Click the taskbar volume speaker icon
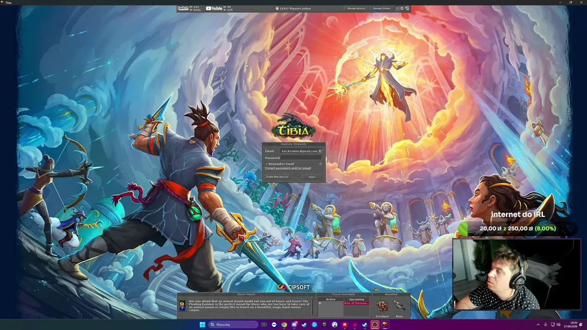The height and width of the screenshot is (330, 587). [x=558, y=324]
